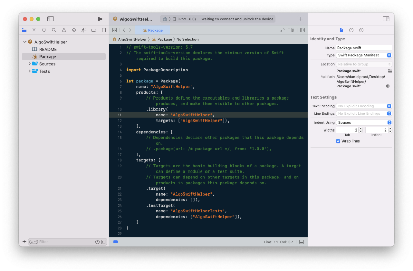Hide the inspectors panel
The height and width of the screenshot is (271, 413).
coord(386,19)
